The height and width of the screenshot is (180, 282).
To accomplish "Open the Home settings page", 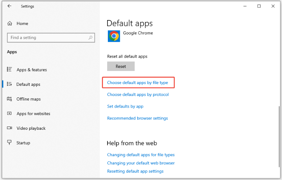I will click(x=22, y=24).
